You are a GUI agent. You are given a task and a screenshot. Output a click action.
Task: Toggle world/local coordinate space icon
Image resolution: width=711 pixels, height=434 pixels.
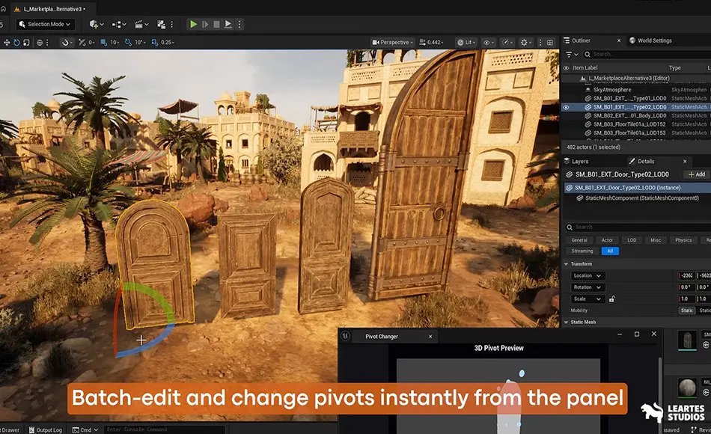(x=40, y=42)
